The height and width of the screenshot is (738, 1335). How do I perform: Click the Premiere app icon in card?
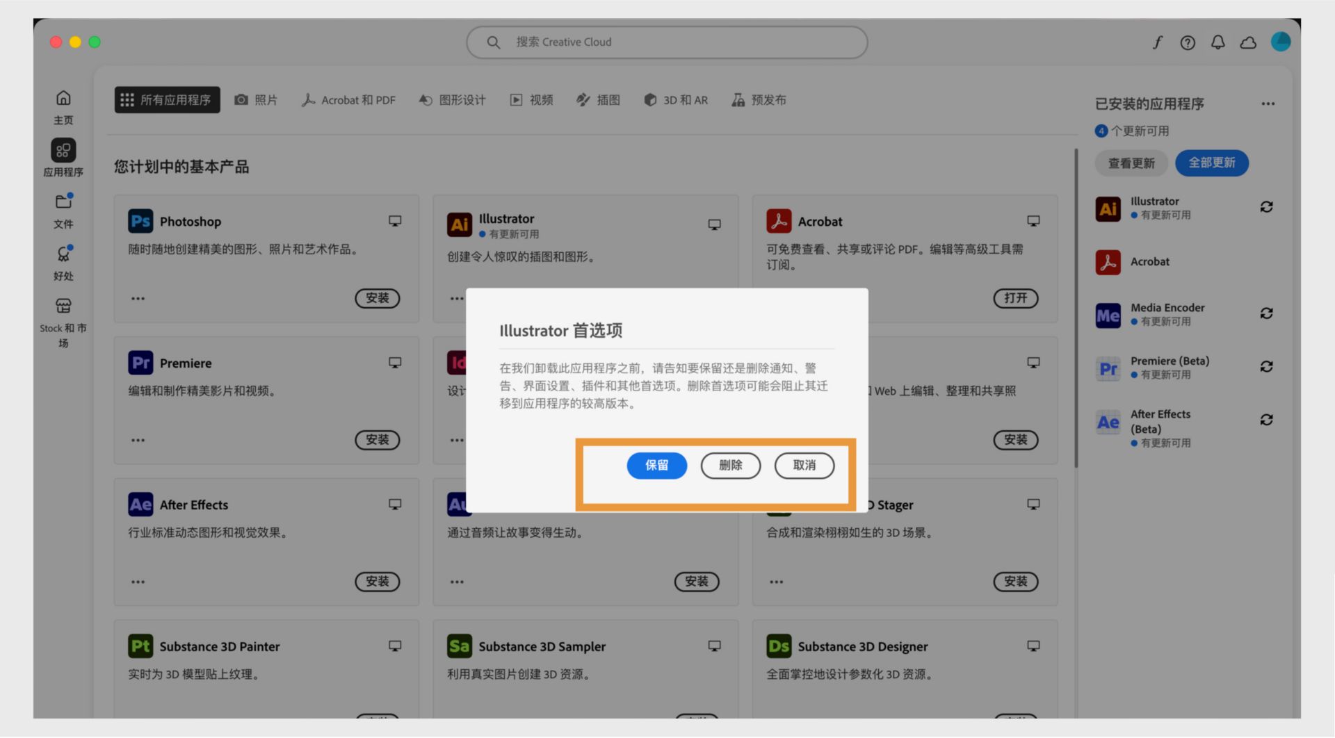tap(140, 363)
